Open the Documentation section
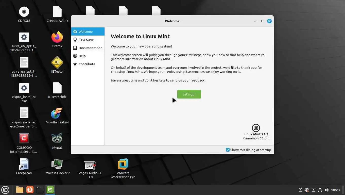345x195 pixels. pyautogui.click(x=88, y=48)
